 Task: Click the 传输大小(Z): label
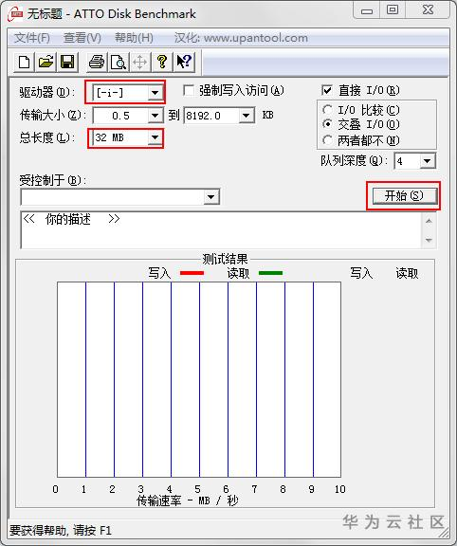pos(53,115)
